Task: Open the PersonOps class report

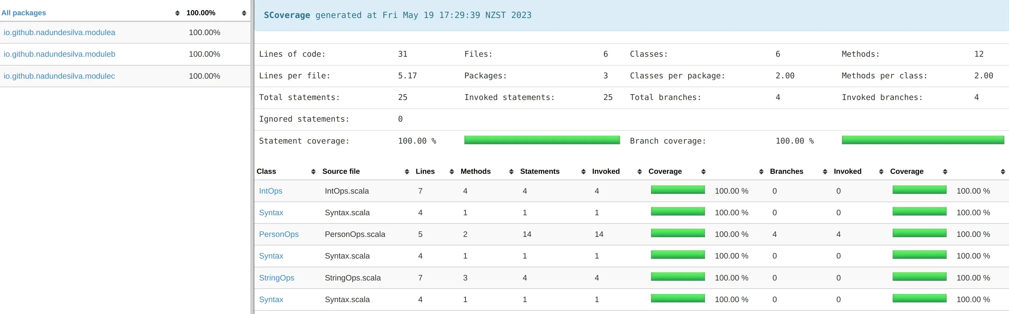Action: 279,234
